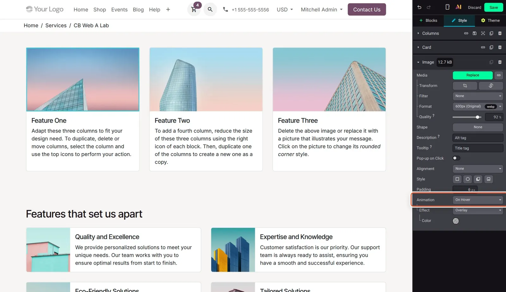Click the Contact Us button
Viewport: 506px width, 292px height.
pos(367,9)
